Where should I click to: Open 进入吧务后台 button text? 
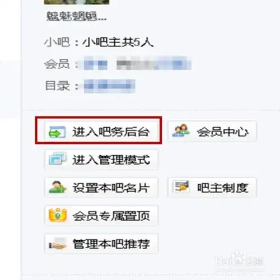click(x=111, y=132)
